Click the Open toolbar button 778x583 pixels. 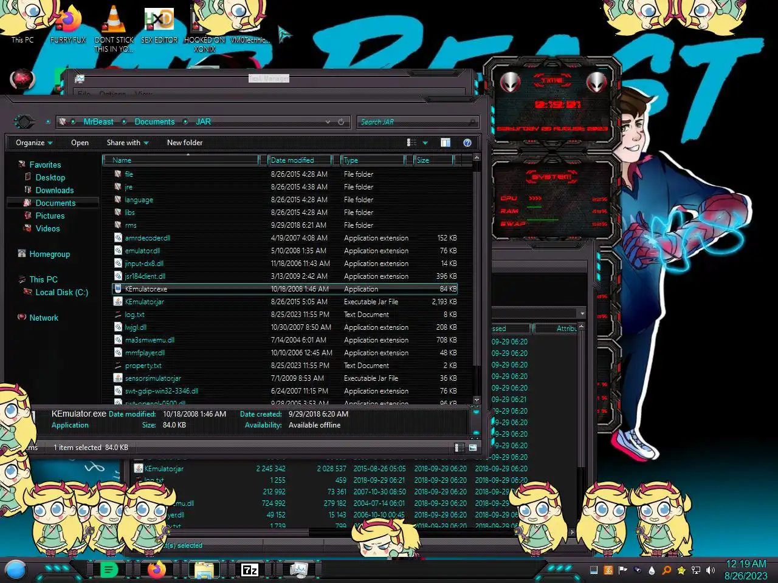pyautogui.click(x=80, y=143)
